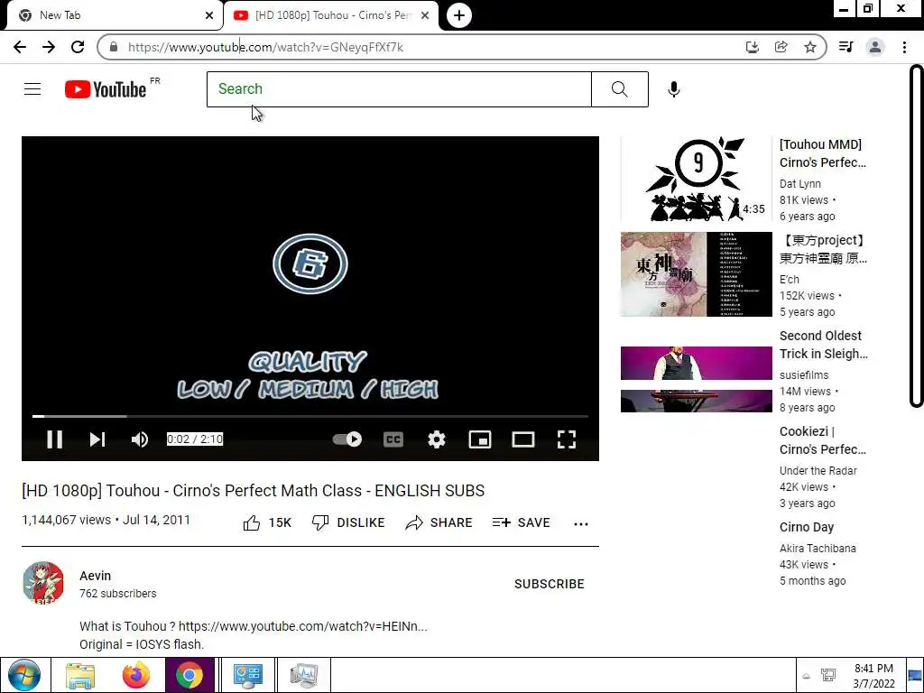Open media controls in Chrome toolbar

click(x=845, y=47)
